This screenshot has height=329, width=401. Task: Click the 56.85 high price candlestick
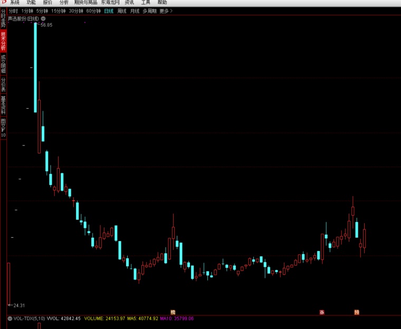point(35,67)
